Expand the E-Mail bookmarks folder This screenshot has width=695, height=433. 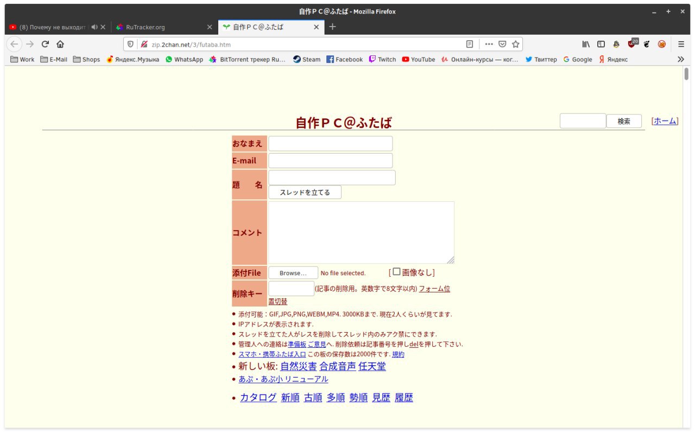[54, 59]
